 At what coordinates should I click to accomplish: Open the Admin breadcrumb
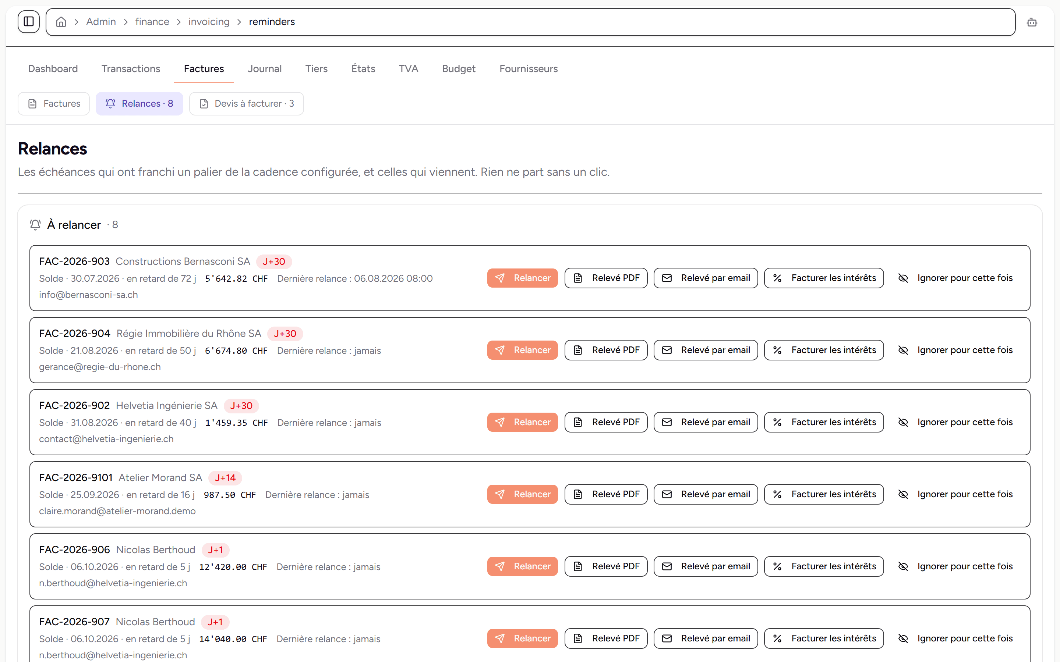(101, 22)
